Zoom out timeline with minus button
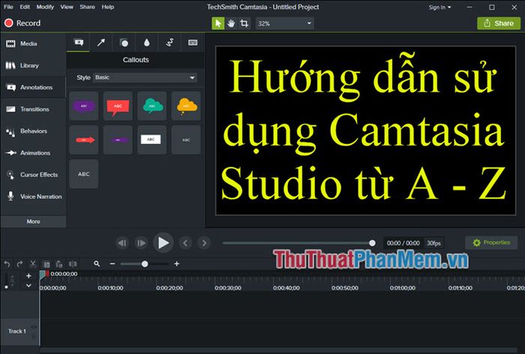This screenshot has height=354, width=525. click(112, 264)
